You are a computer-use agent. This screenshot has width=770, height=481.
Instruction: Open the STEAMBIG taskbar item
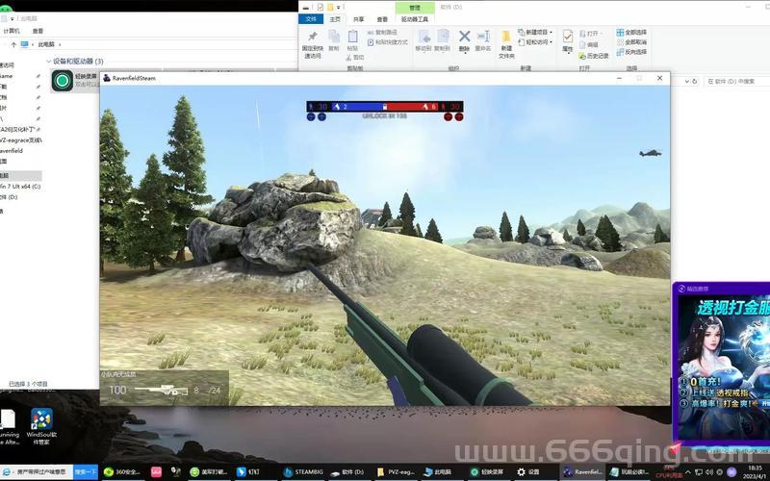(303, 472)
